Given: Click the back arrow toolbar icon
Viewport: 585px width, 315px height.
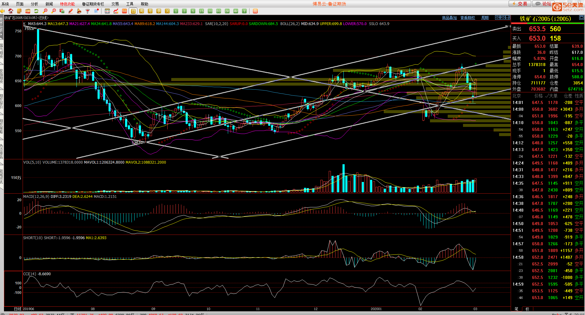Looking at the screenshot, I should pos(2,11).
